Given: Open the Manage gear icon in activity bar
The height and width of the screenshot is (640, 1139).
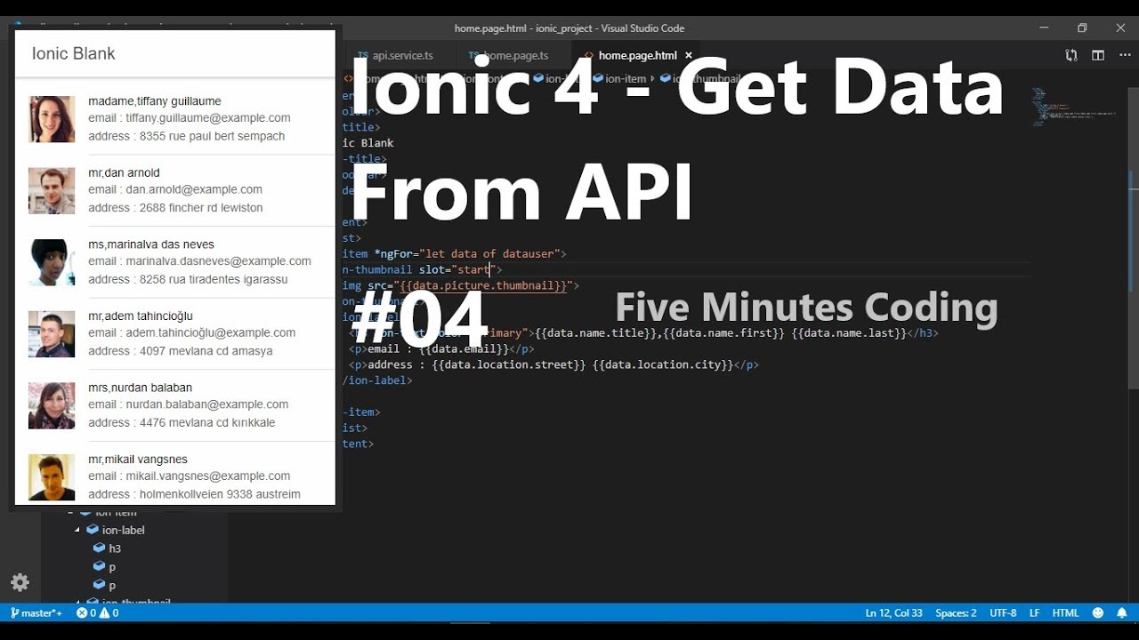Looking at the screenshot, I should coord(20,582).
